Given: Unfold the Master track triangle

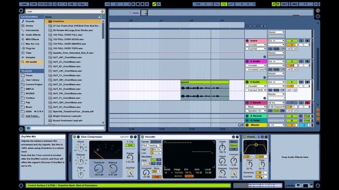Looking at the screenshot, I should point(247,125).
